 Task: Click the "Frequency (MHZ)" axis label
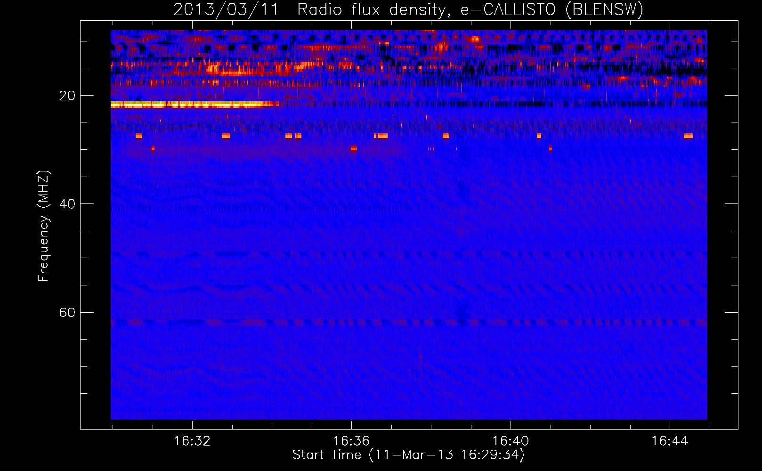click(43, 226)
